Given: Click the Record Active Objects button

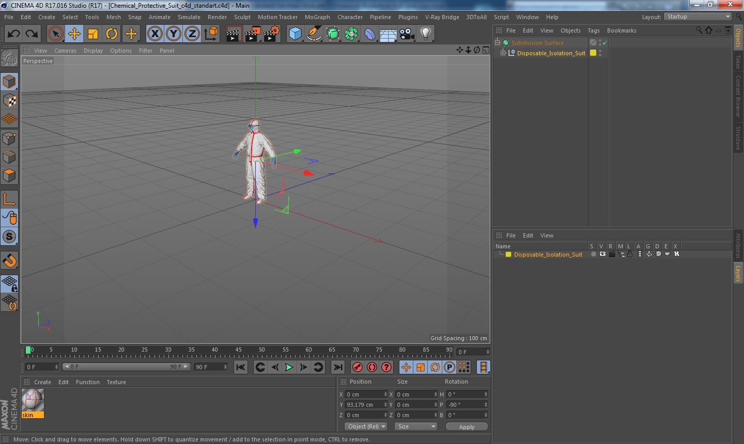Looking at the screenshot, I should (357, 367).
